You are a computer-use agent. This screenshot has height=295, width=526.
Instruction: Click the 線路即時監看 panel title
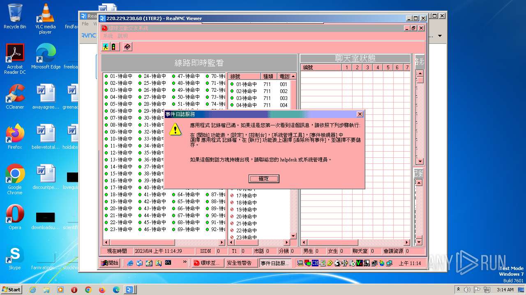199,63
